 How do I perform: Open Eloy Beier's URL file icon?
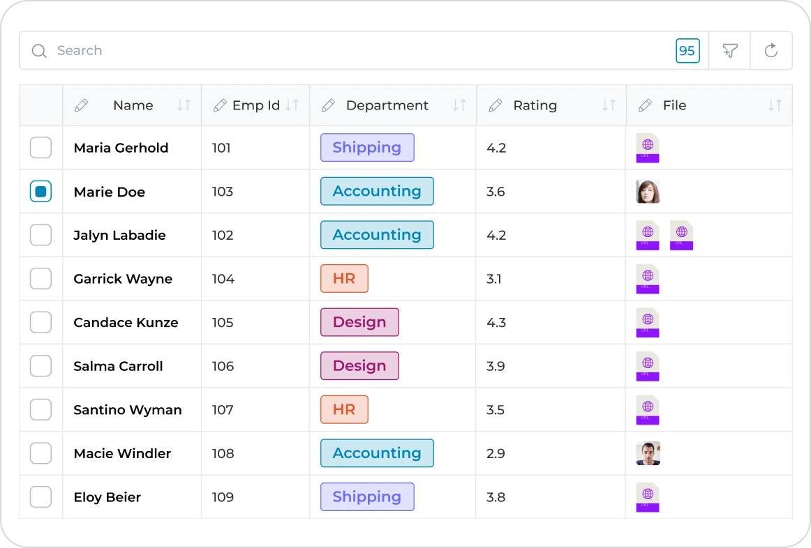point(648,497)
